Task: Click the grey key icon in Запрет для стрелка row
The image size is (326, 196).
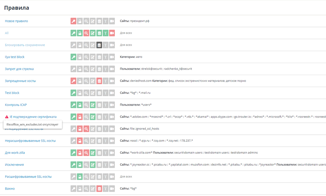Action: tap(74, 69)
